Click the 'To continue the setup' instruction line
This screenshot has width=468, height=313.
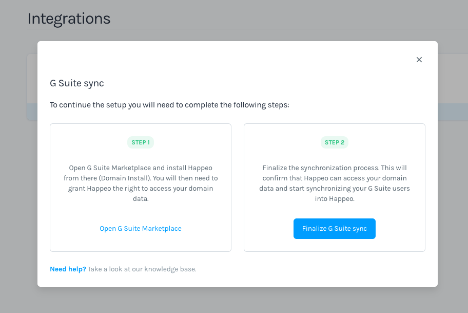tap(169, 105)
